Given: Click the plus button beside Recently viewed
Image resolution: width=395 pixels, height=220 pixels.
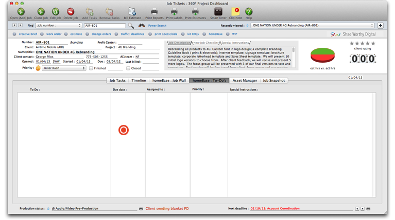Looking at the screenshot, I should 381,25.
